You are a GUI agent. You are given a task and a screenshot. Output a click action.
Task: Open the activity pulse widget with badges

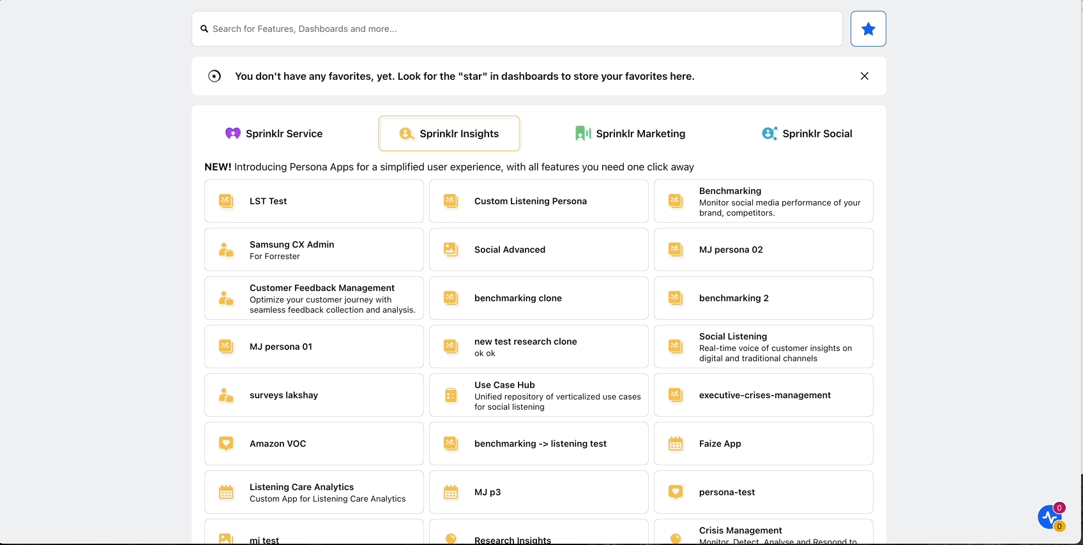tap(1051, 517)
